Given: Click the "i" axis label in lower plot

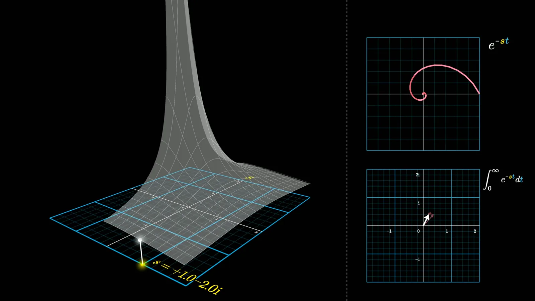Looking at the screenshot, I should coord(419,203).
